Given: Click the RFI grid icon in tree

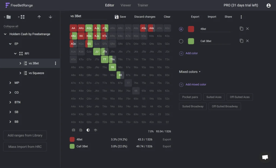Looking at the screenshot, I should 21,53.
